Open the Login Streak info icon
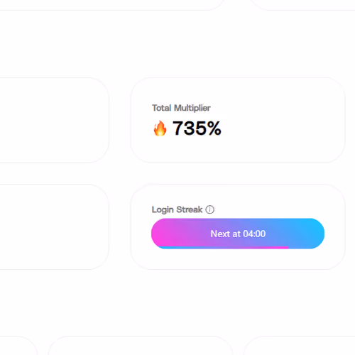The width and height of the screenshot is (355, 355). click(x=209, y=209)
